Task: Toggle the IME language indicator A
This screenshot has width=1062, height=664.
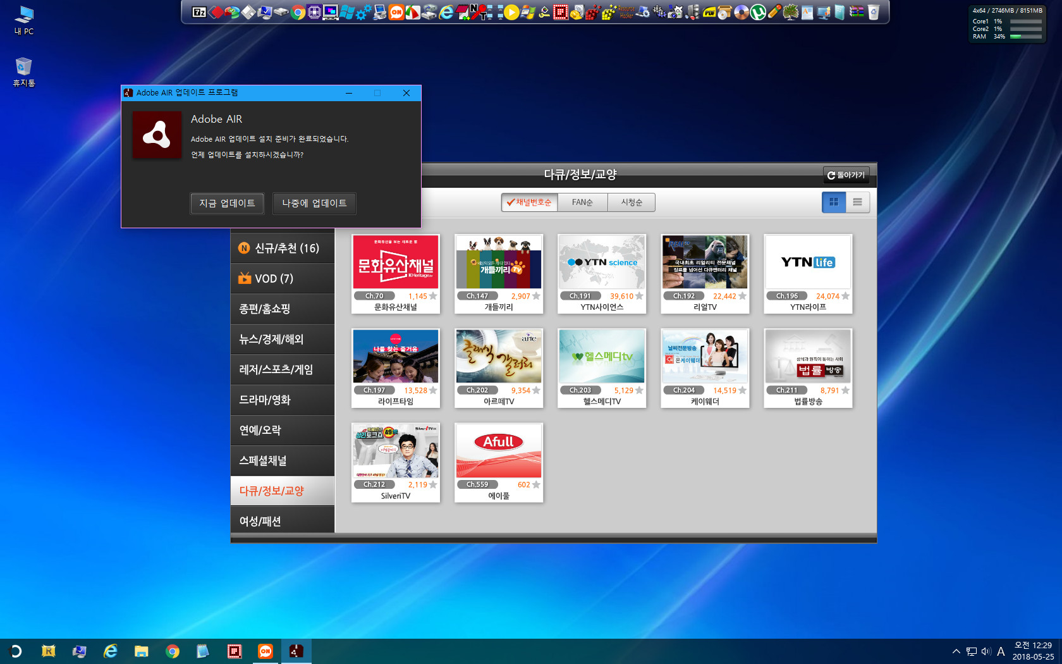Action: (x=1001, y=651)
